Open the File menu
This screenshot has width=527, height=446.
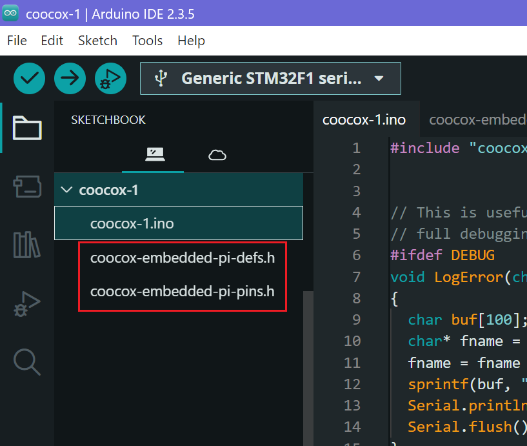(x=17, y=41)
